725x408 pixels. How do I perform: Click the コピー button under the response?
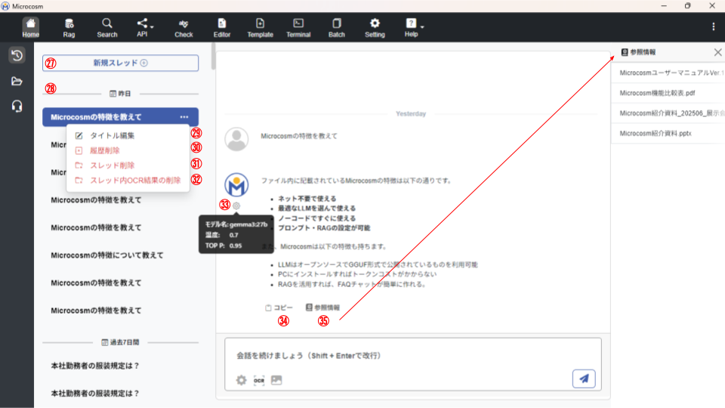279,308
